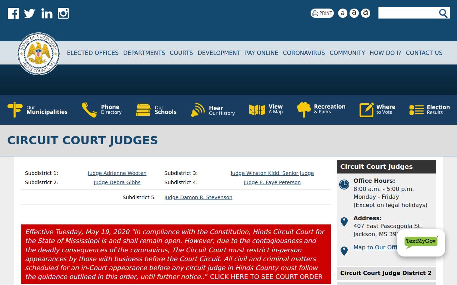Click the Phone Directory handset icon
This screenshot has height=285, width=457.
point(89,110)
